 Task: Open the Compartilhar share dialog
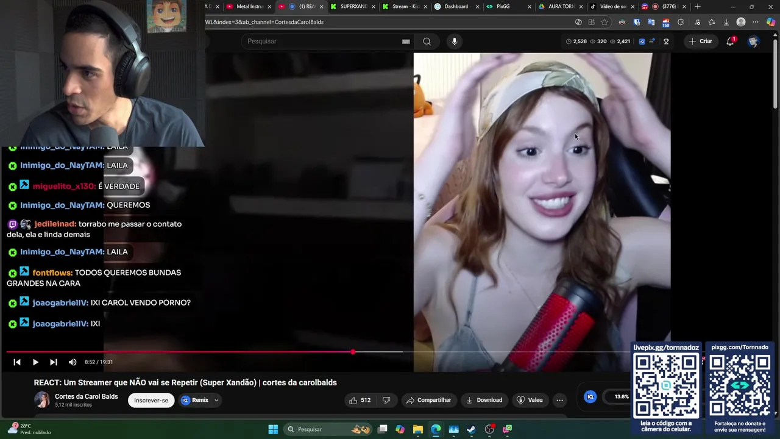[428, 400]
